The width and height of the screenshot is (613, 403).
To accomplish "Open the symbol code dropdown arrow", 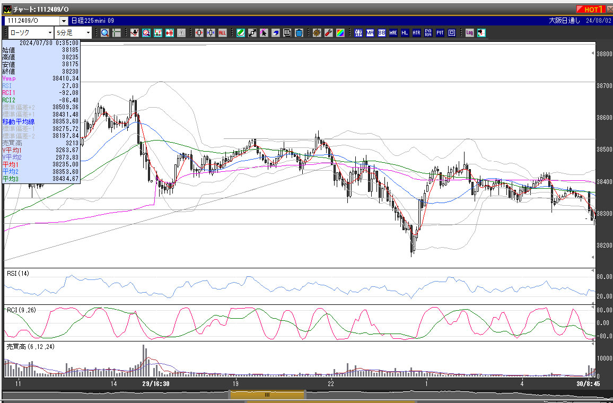I will (63, 21).
